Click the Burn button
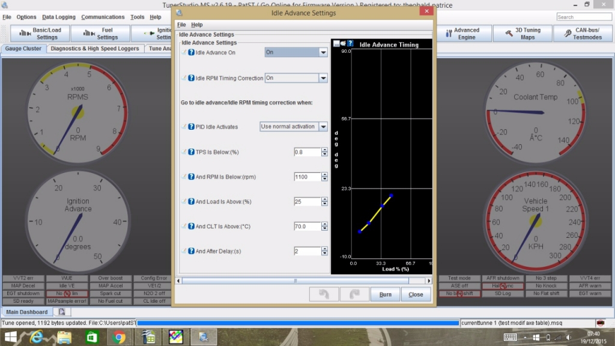 tap(385, 294)
